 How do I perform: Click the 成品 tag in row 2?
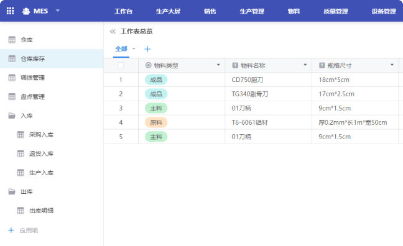(x=156, y=94)
